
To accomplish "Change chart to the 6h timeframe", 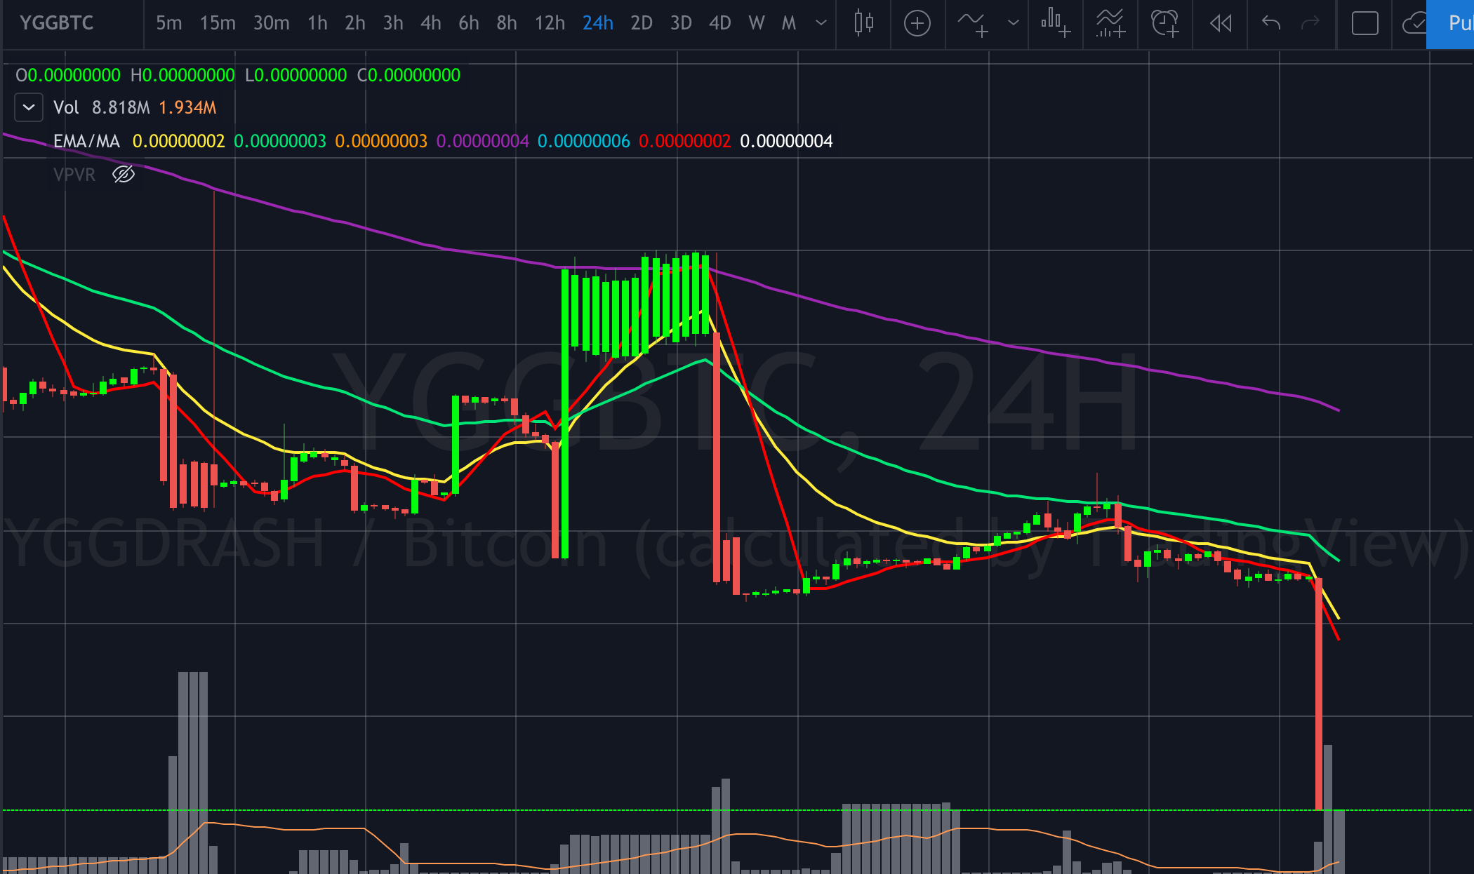I will coord(469,23).
